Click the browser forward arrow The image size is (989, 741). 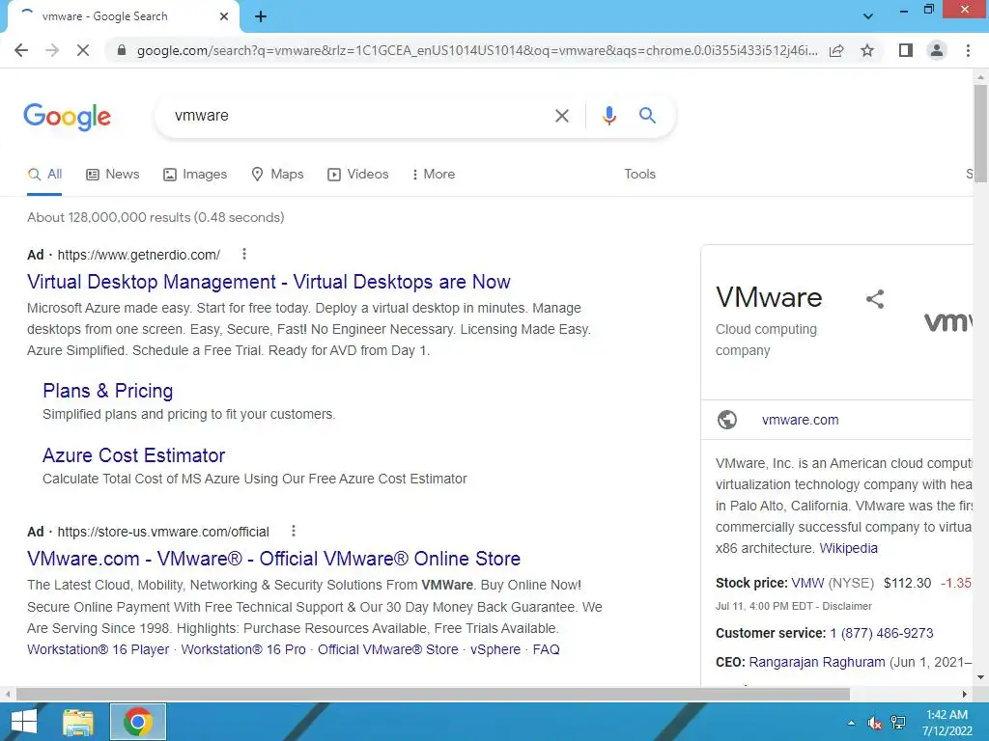[x=52, y=50]
